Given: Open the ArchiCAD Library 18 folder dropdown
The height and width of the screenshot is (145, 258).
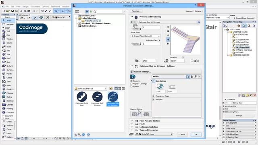Looking at the screenshot, I should [90, 89].
